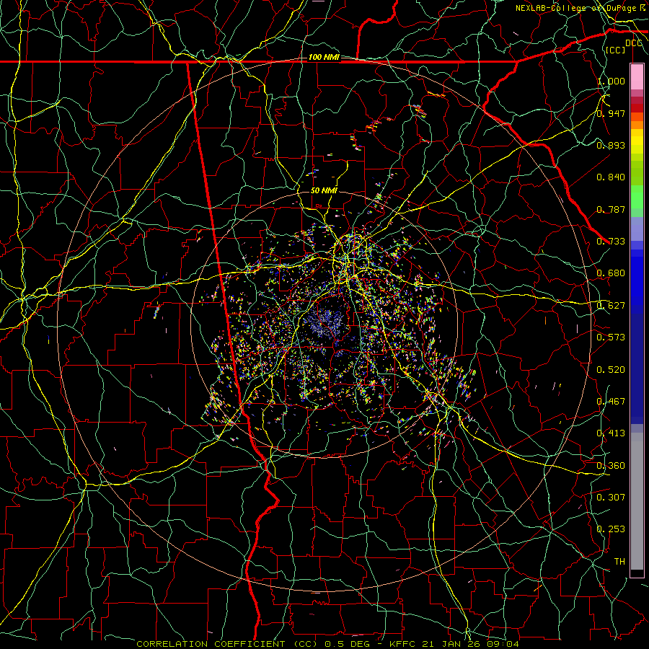Click the 100 NMI range ring label

[x=324, y=57]
